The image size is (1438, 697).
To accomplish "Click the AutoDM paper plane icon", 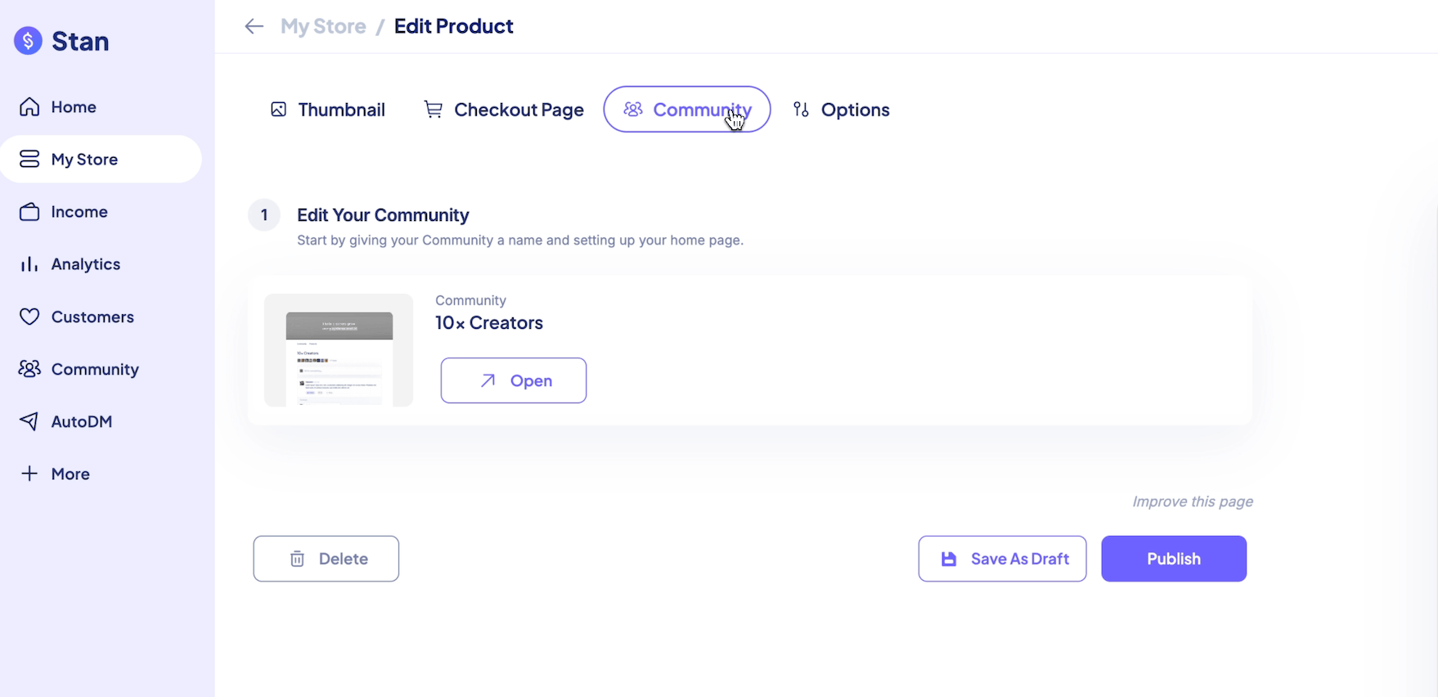I will pos(29,420).
